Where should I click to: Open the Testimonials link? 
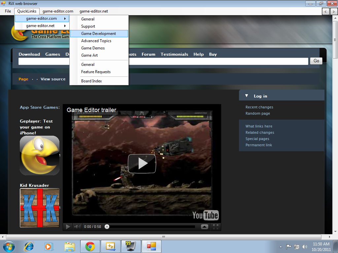[174, 54]
